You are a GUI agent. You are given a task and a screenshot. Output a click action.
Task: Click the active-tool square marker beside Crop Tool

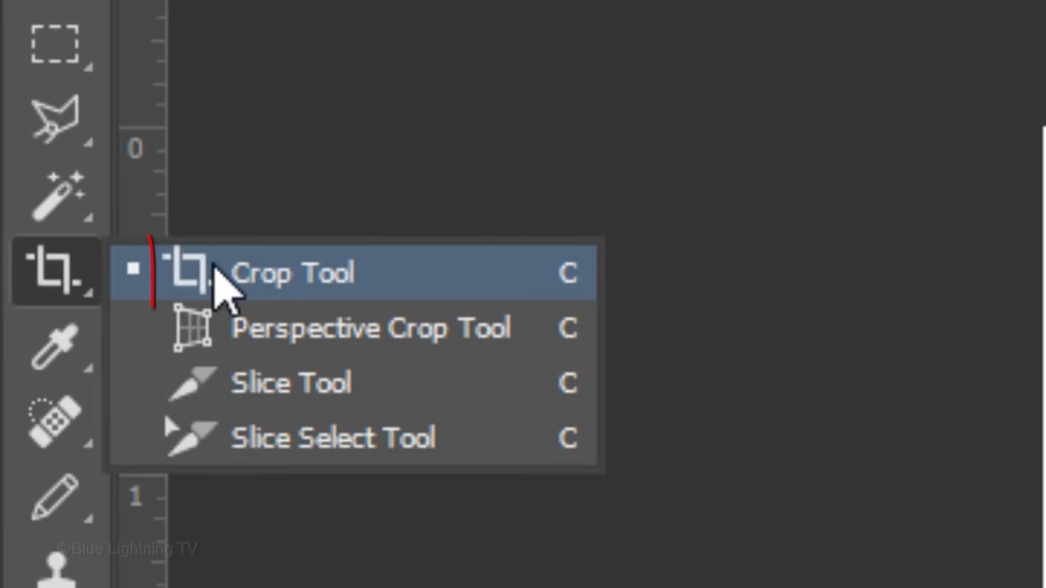click(x=133, y=269)
